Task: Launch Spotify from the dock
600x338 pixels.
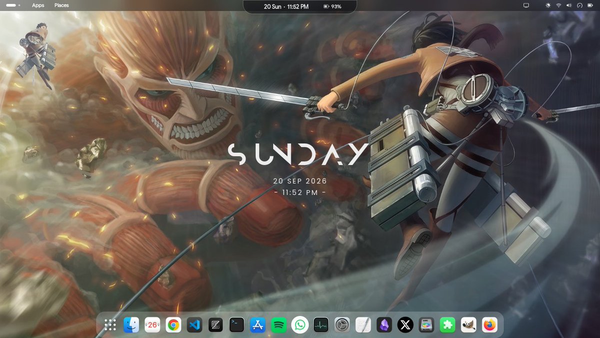Action: 278,325
